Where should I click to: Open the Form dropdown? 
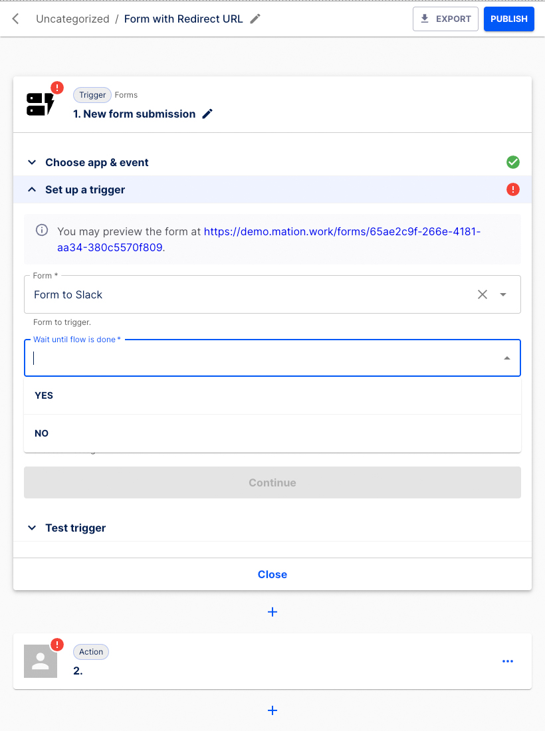click(503, 294)
